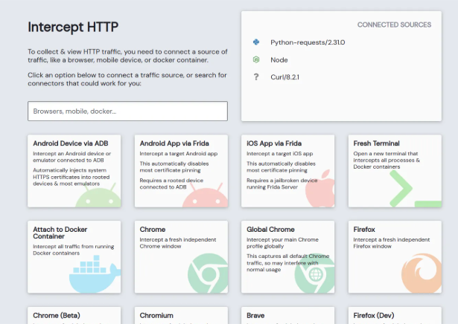Viewport: 458px width, 324px height.
Task: Click text 'Intercept a target Android app'
Action: click(179, 154)
